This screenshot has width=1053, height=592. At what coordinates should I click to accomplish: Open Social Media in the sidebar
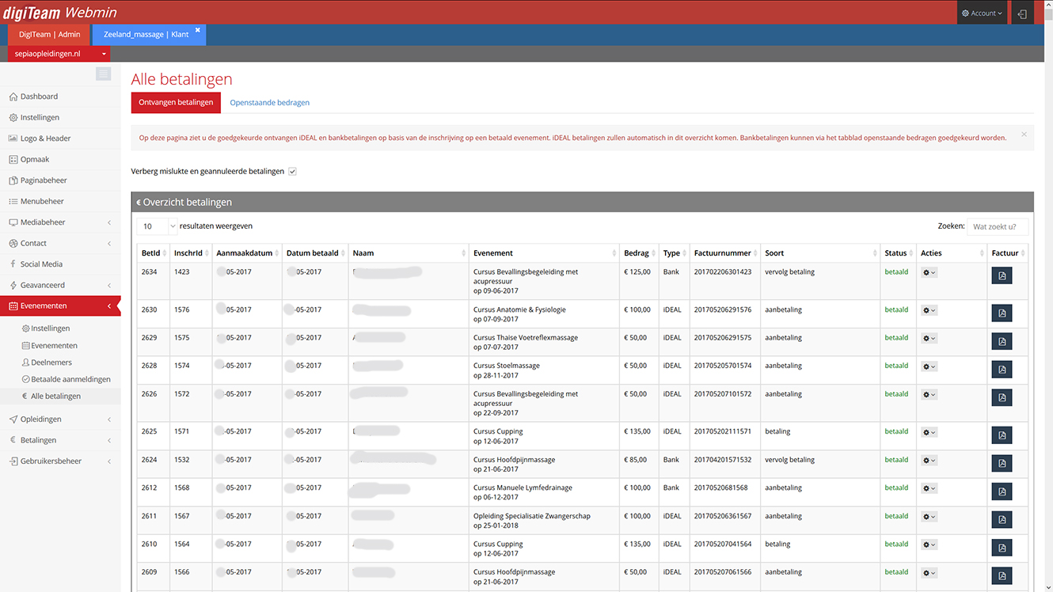(x=41, y=264)
